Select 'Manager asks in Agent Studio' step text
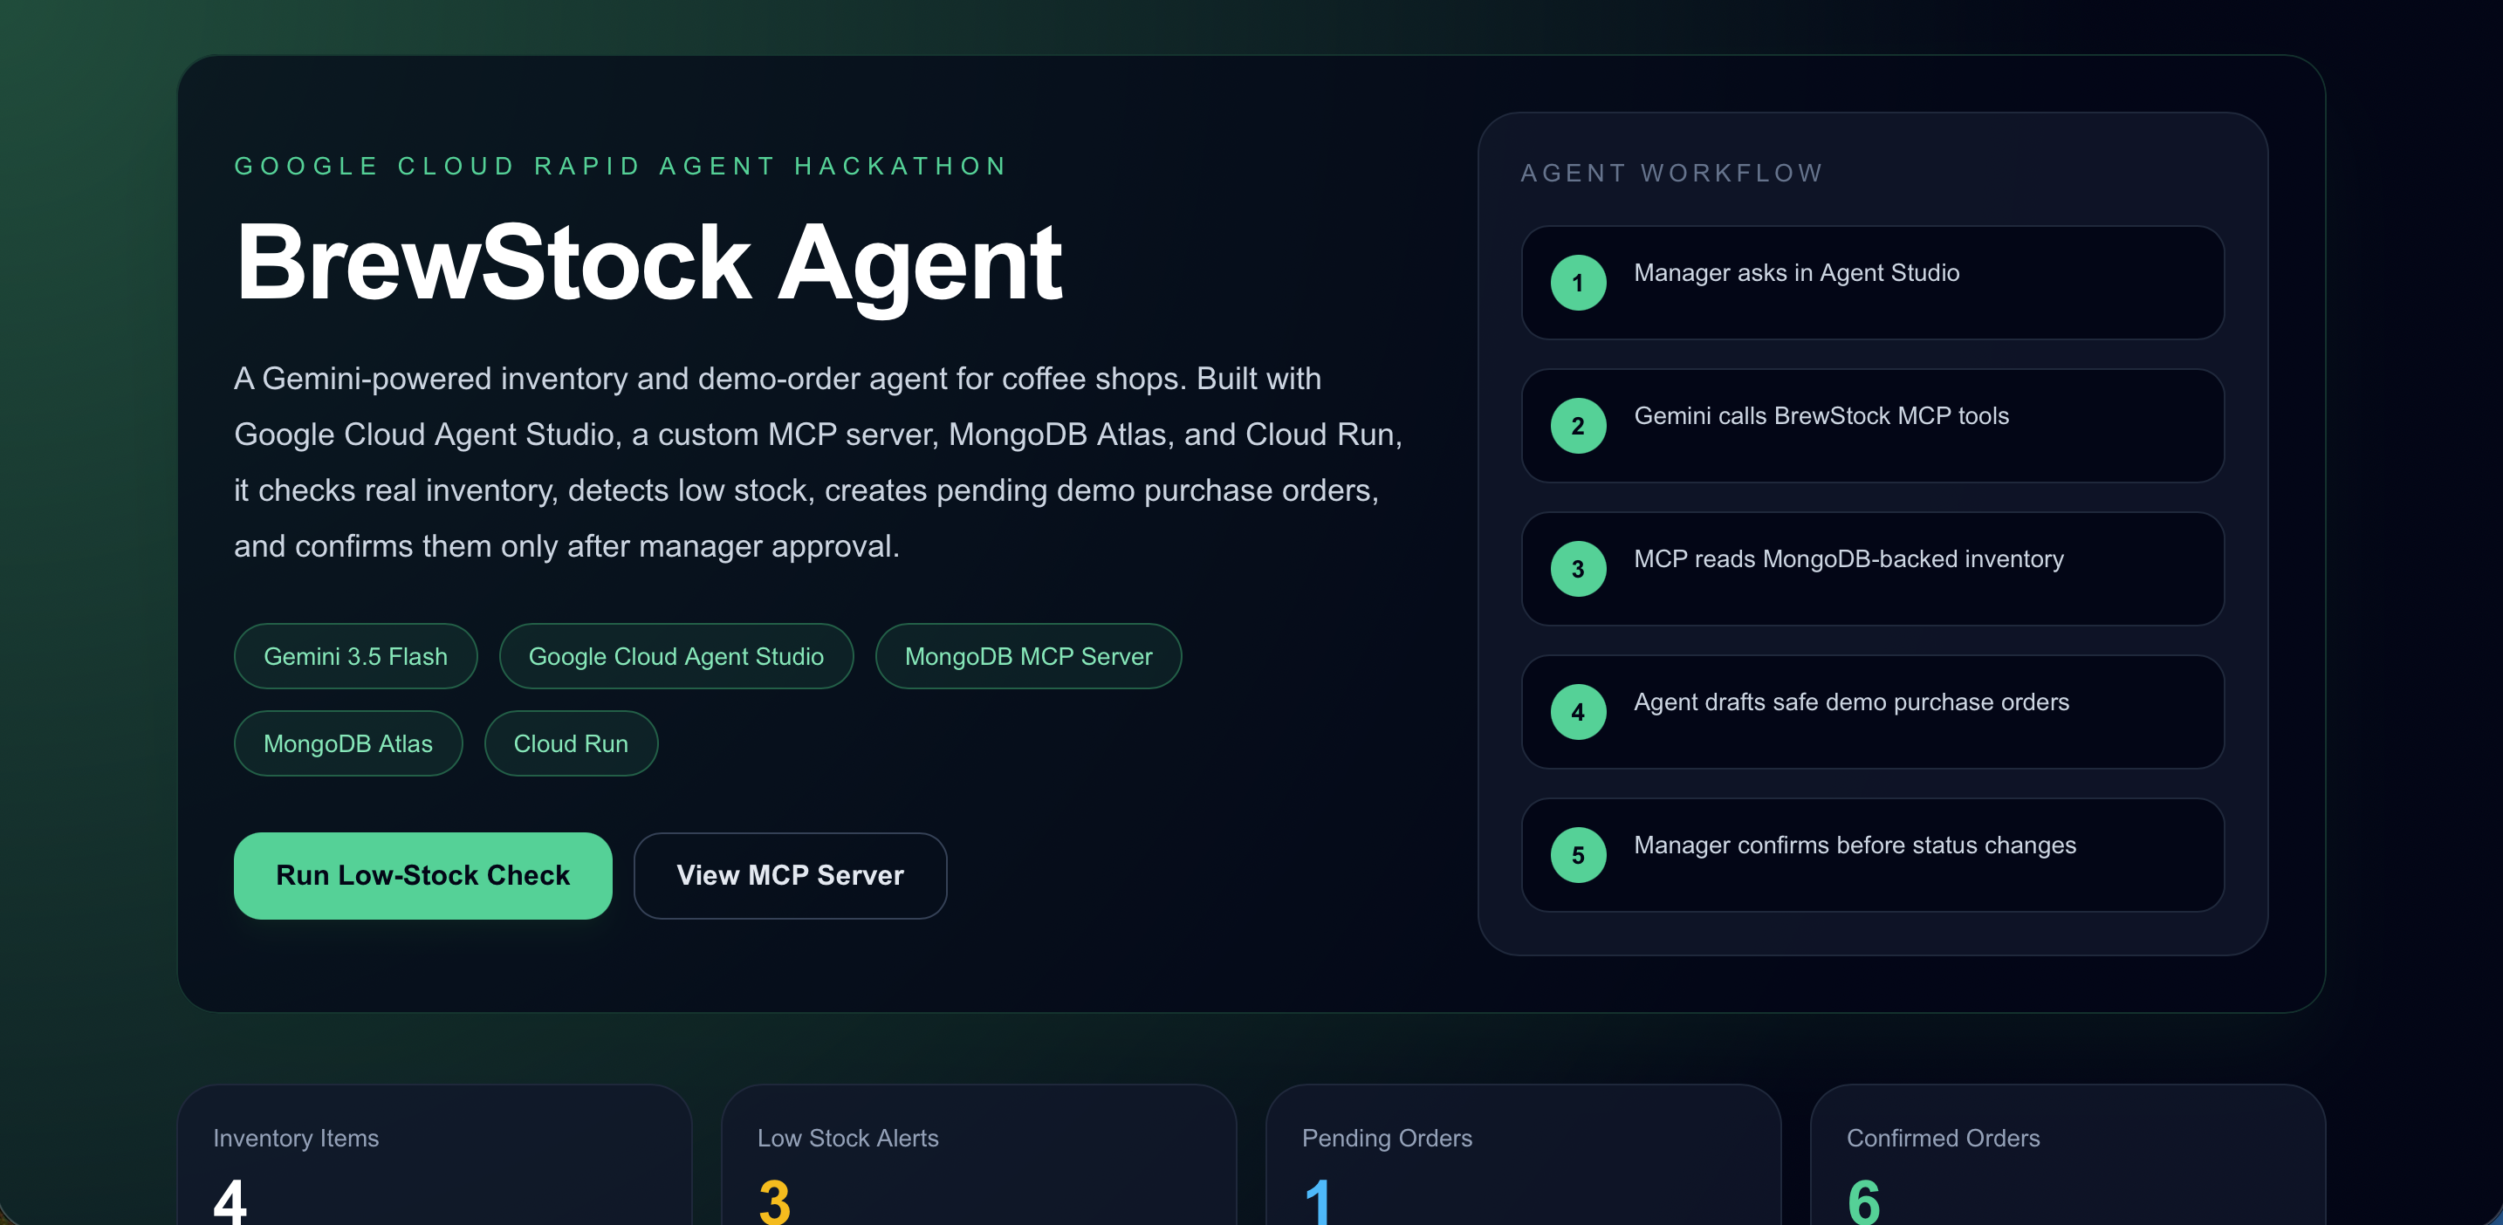Viewport: 2503px width, 1225px height. click(1797, 273)
